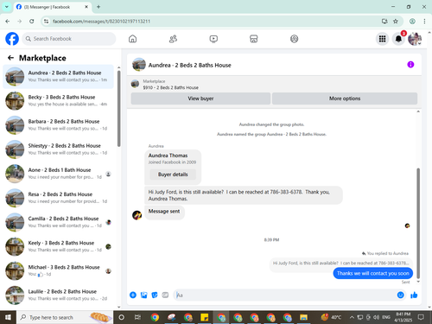Viewport: 432px width, 324px height.
Task: Choose a GIF icon in composer
Action: pyautogui.click(x=165, y=295)
